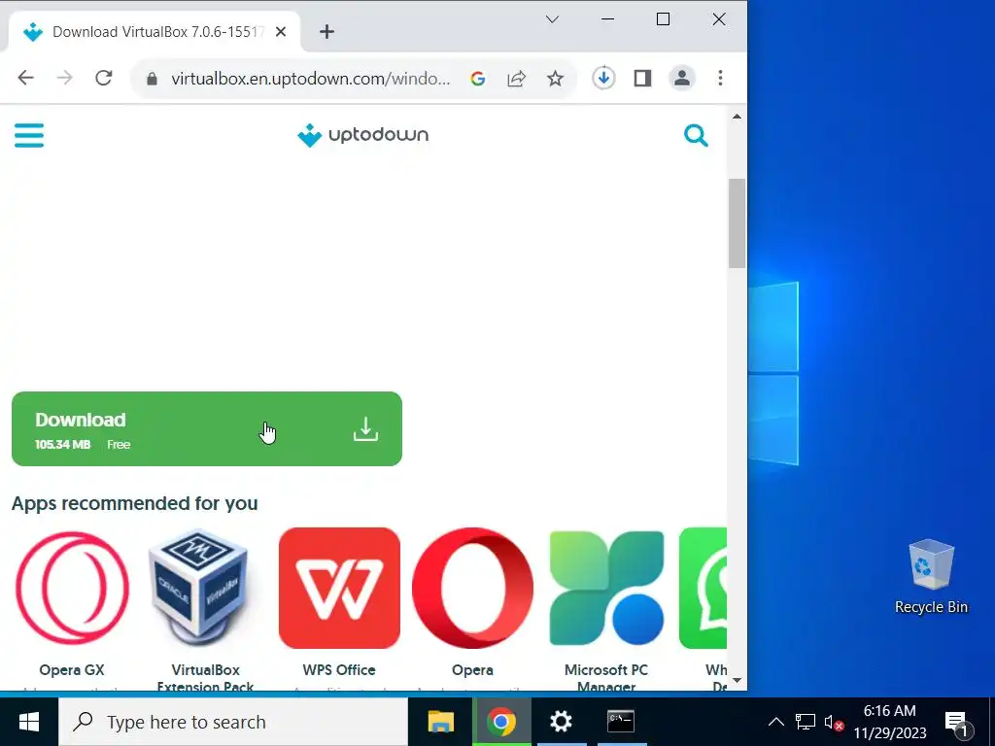Select the Download VirtualBox tab
Image resolution: width=995 pixels, height=746 pixels.
click(x=154, y=32)
